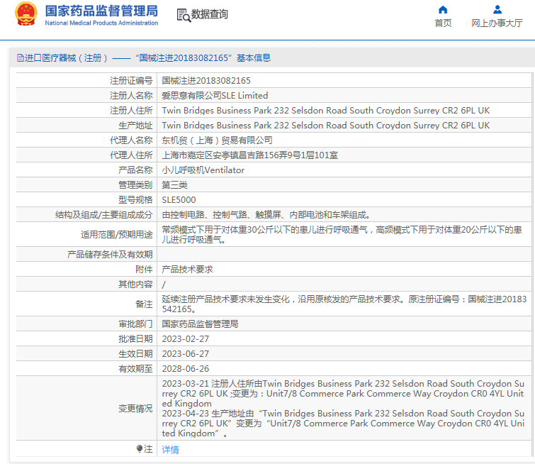Click the National Medical Products Administration subtitle
The height and width of the screenshot is (464, 535).
(x=101, y=23)
